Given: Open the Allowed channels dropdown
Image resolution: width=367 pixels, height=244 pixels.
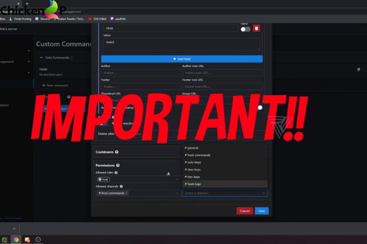Looking at the screenshot, I should click(176, 193).
